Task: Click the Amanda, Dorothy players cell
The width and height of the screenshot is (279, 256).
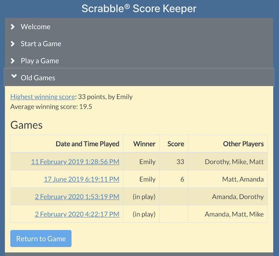Action: point(228,196)
